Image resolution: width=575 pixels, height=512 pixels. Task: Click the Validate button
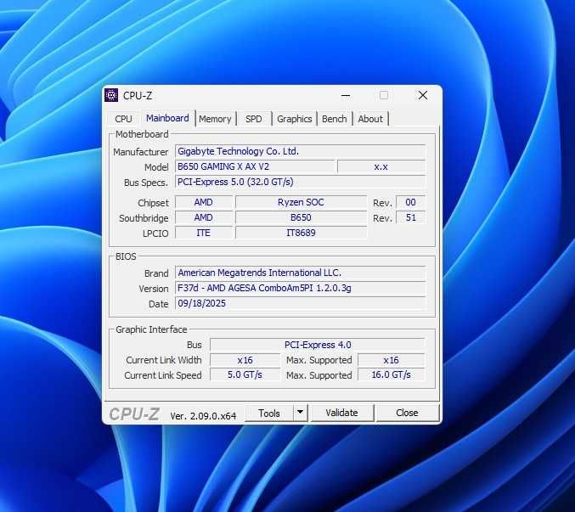click(x=341, y=413)
